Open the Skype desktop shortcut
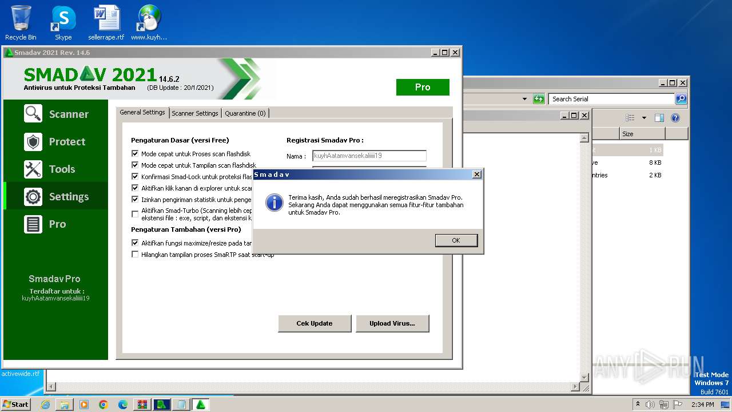732x412 pixels. [63, 23]
